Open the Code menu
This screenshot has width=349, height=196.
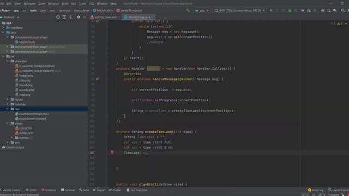click(41, 4)
